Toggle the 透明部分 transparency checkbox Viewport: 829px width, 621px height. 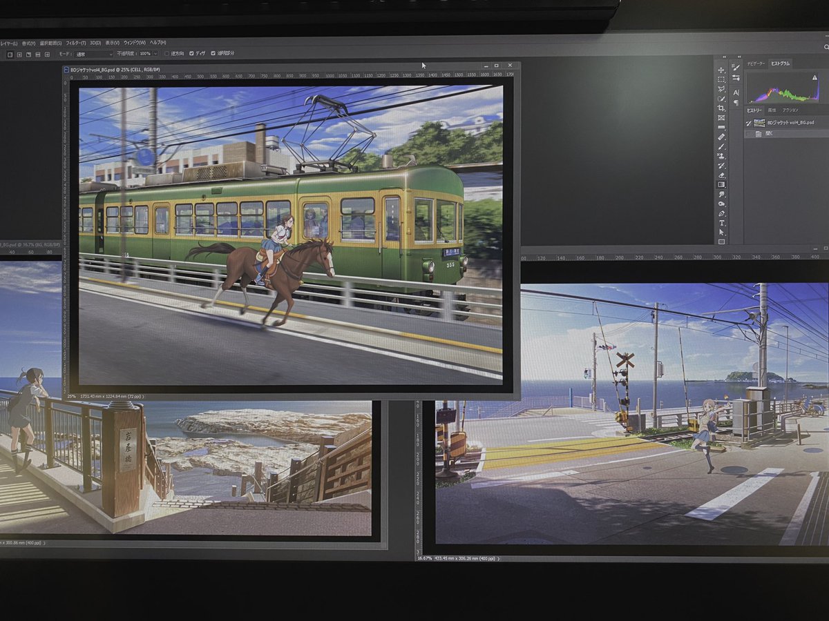[x=213, y=54]
